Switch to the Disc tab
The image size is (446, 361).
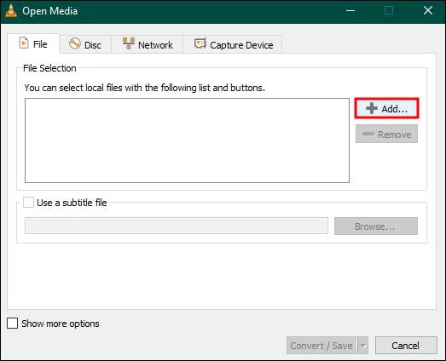click(85, 44)
